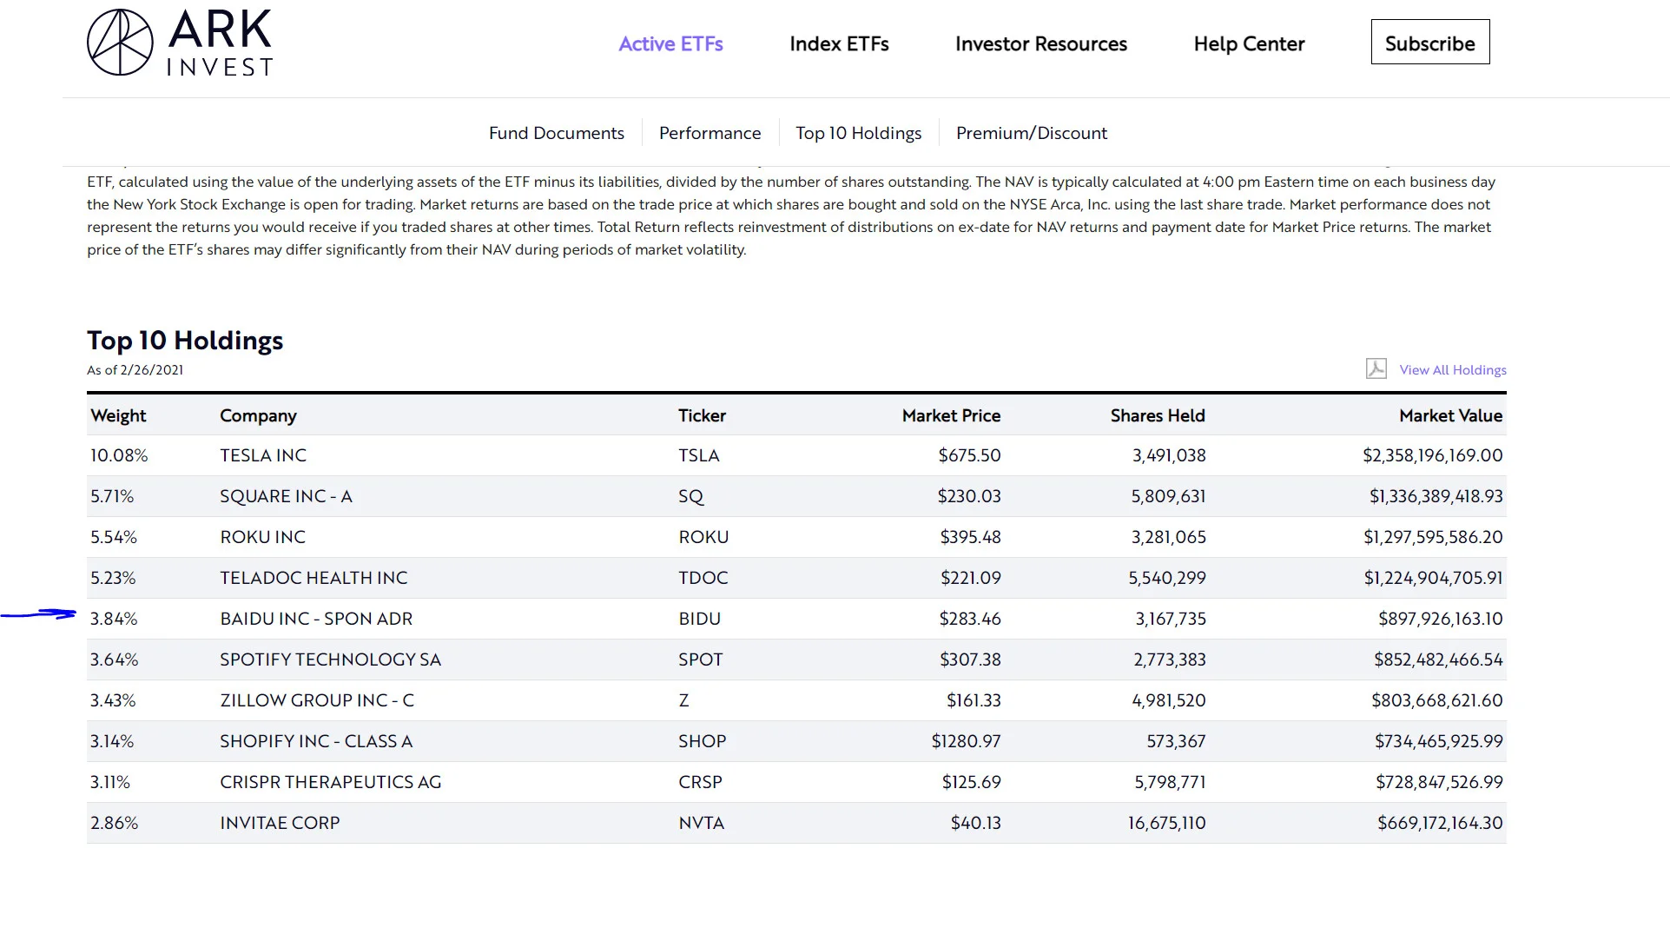Image resolution: width=1670 pixels, height=928 pixels.
Task: Click Tesla's 10.08% weight value
Action: tap(119, 455)
